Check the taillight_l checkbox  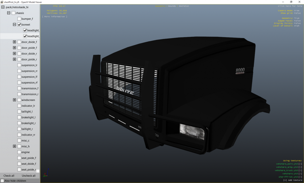(19, 112)
